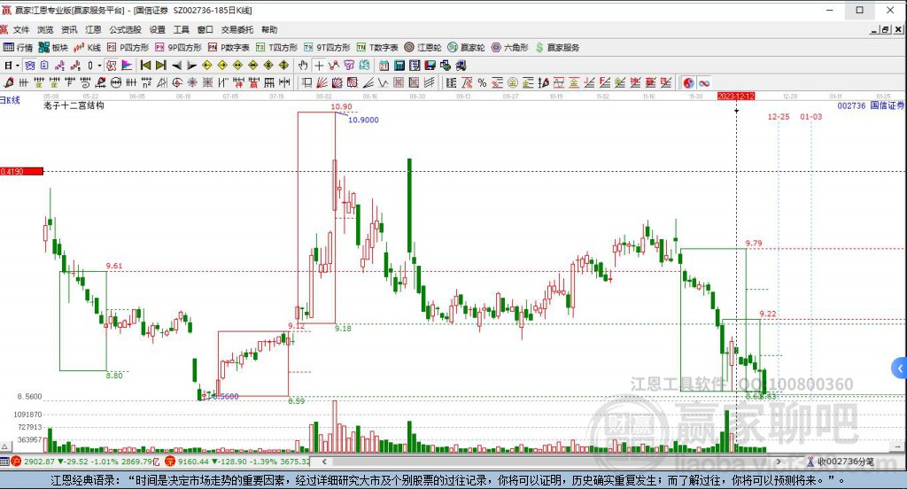
Task: Open the 六角形 hexagon tool
Action: point(509,48)
